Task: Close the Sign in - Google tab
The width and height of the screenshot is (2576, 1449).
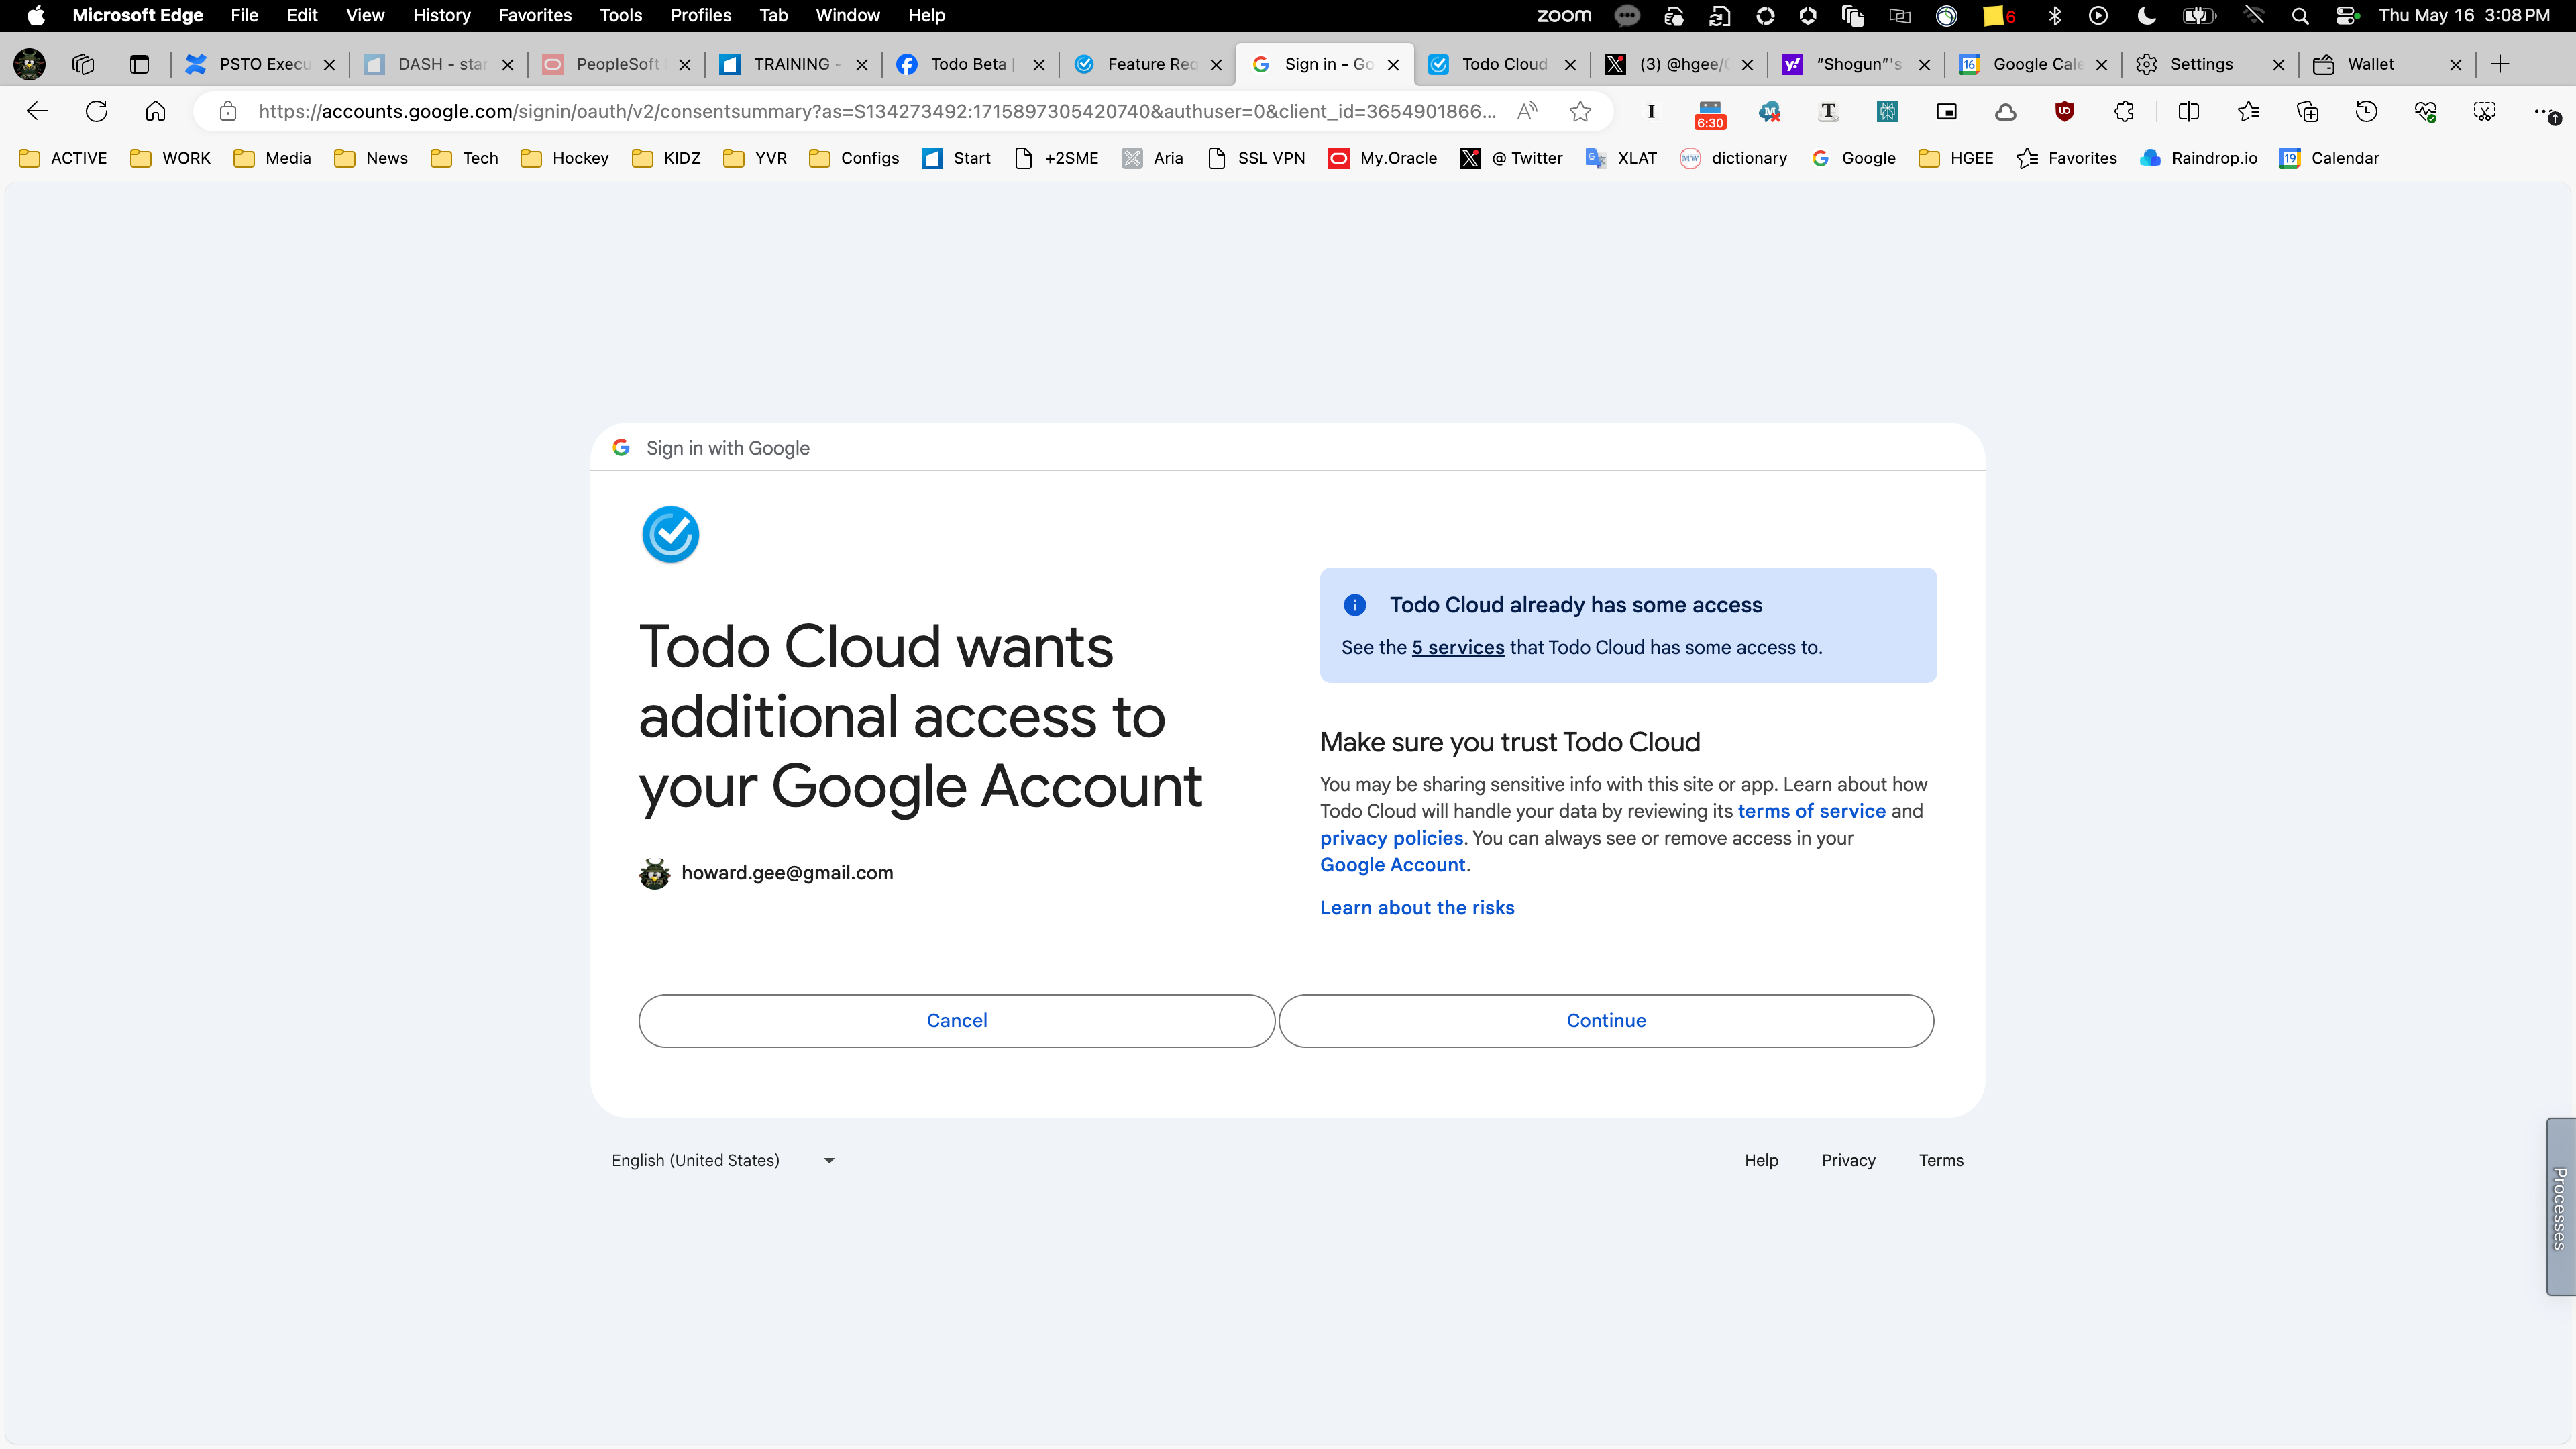Action: 1393,65
